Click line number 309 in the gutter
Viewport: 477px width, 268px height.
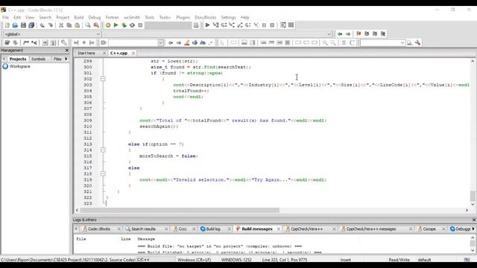(x=88, y=121)
